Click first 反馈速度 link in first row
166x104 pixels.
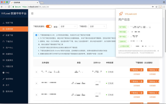point(137,74)
